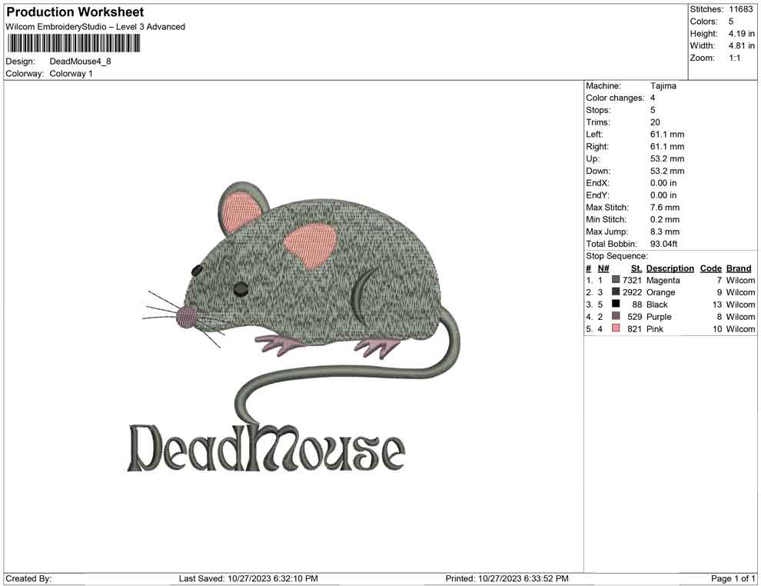Click the zoom value '1:1'
Screen dimensions: 761x586
pos(734,58)
